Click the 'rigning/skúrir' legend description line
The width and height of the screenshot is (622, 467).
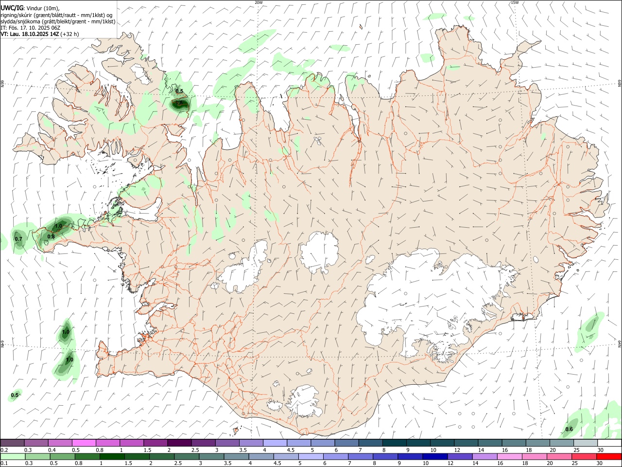click(x=56, y=15)
